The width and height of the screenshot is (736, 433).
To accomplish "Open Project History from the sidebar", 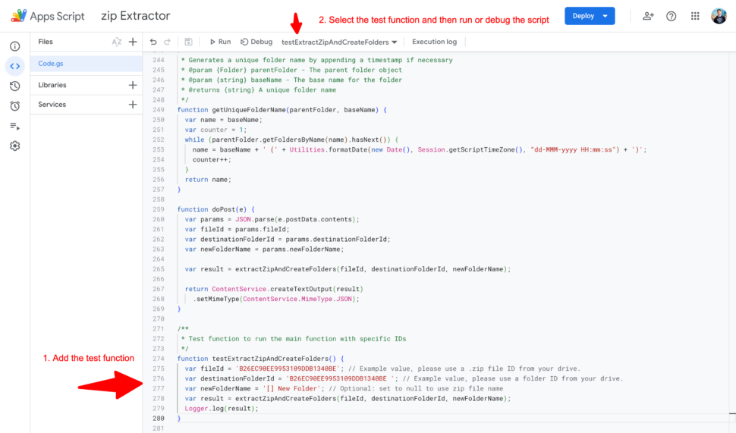I will coord(14,86).
